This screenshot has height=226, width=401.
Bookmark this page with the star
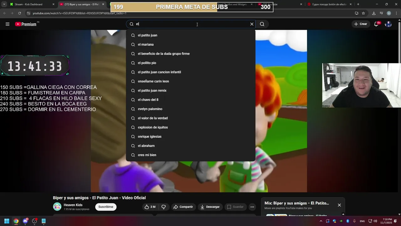[363, 13]
